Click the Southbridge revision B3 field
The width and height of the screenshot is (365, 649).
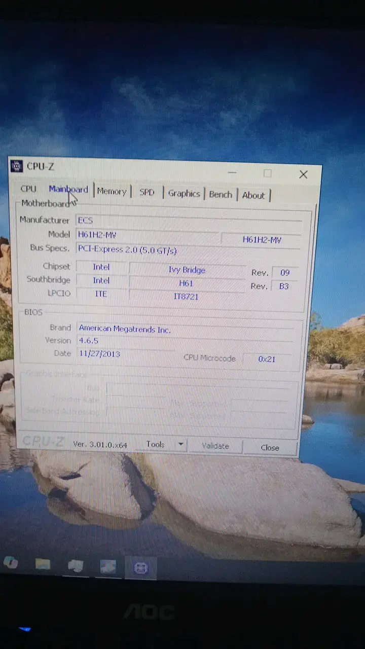pyautogui.click(x=284, y=286)
